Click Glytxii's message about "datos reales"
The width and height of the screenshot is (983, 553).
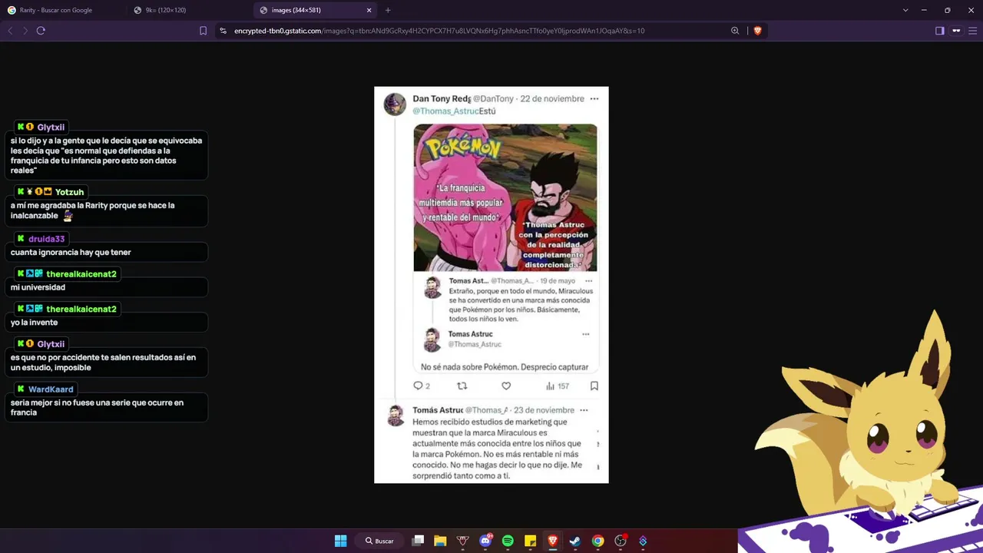[x=106, y=155]
